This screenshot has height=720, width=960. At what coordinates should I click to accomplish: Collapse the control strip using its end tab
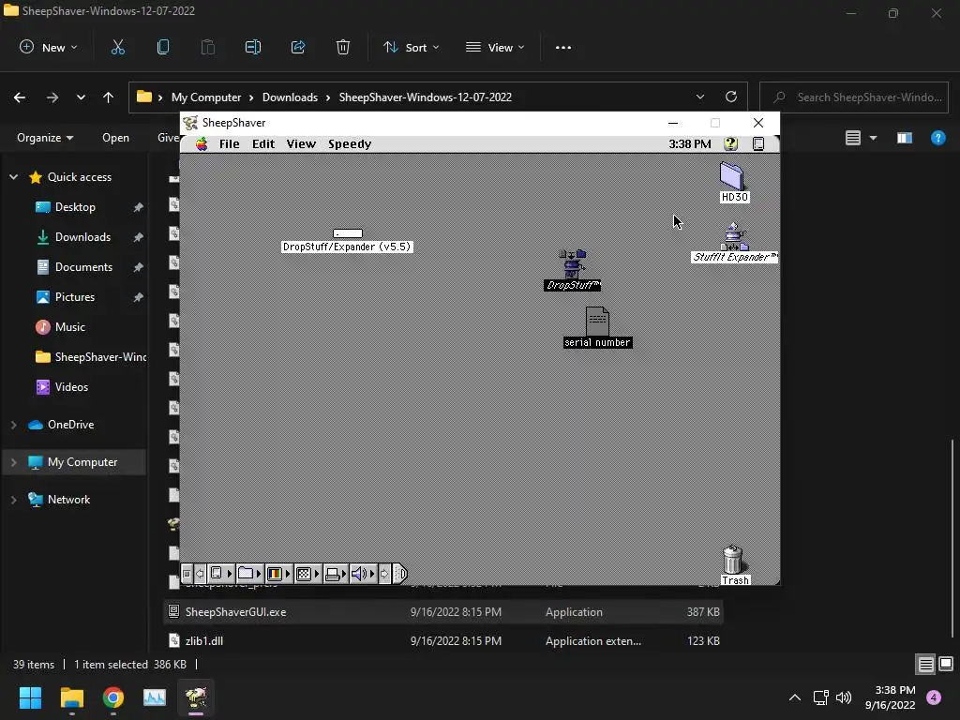[399, 574]
